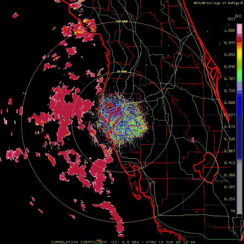Click the 0.680 legend value

click(x=230, y=103)
